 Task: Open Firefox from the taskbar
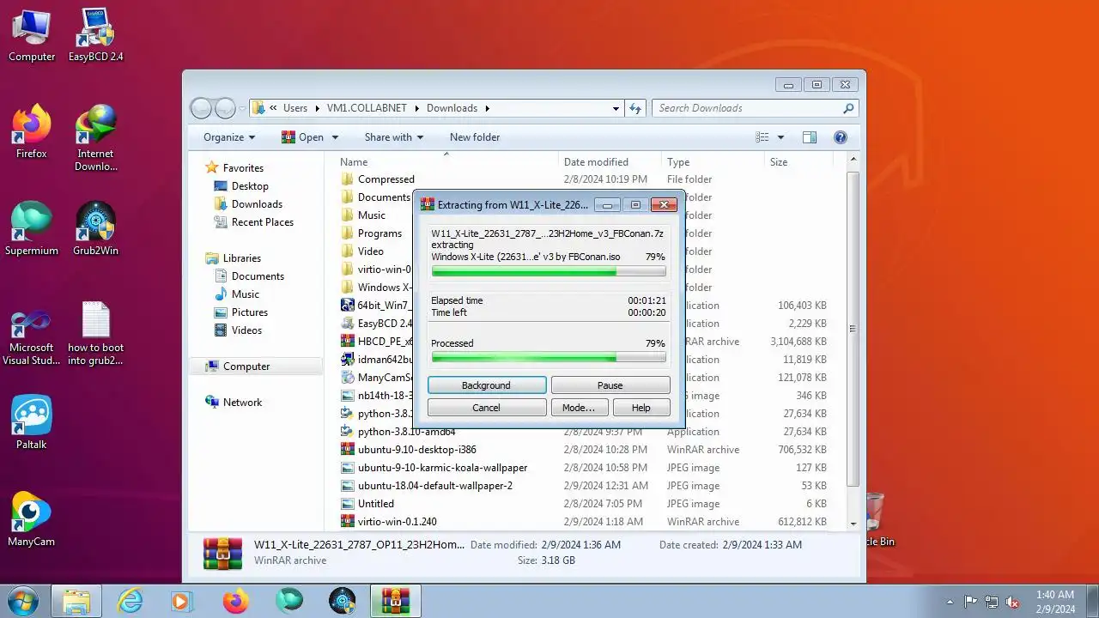[235, 601]
